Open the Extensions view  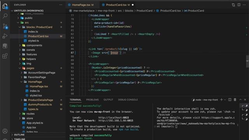pyautogui.click(x=5, y=56)
